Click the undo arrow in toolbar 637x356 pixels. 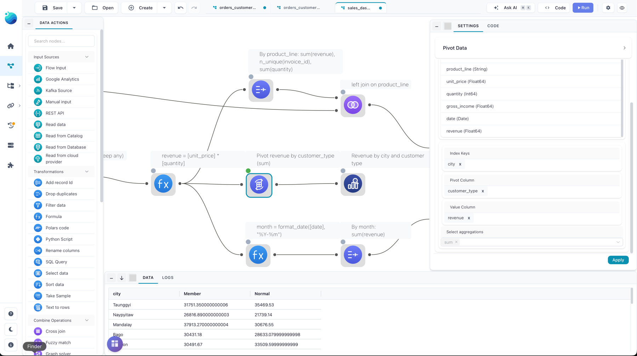click(181, 8)
